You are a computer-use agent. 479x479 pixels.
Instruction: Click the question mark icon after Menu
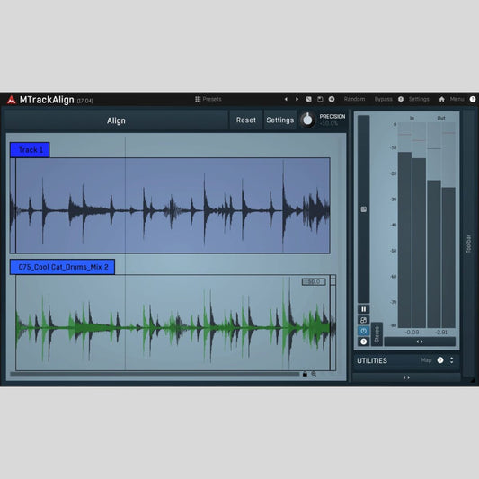coord(473,99)
